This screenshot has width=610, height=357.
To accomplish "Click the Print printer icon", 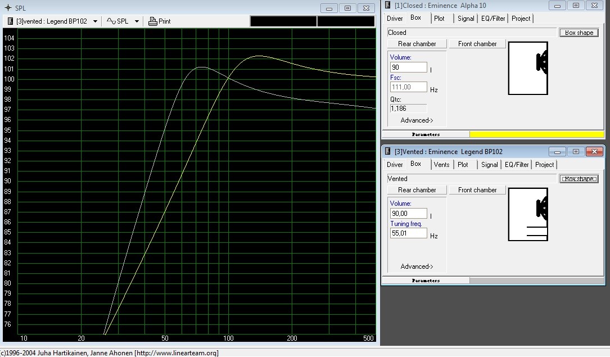I will click(x=152, y=21).
